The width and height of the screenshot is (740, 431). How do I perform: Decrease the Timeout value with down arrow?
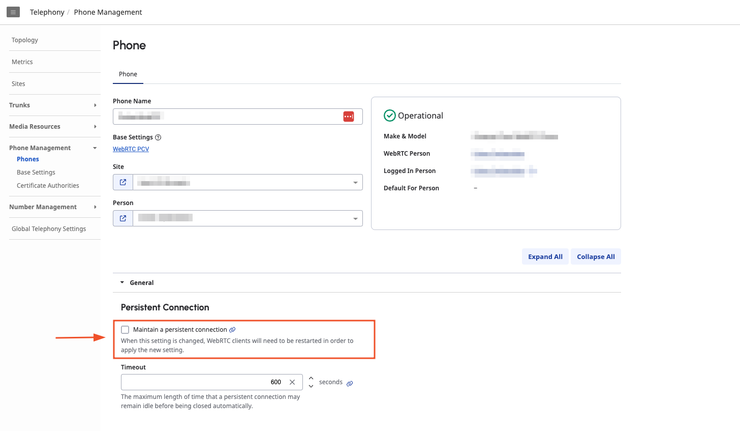[x=311, y=386]
